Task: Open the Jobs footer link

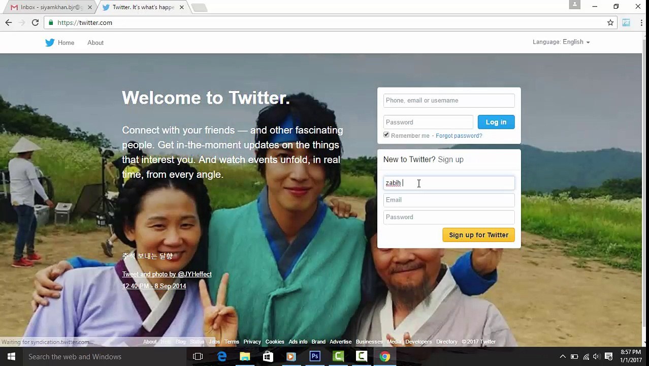Action: [x=214, y=342]
